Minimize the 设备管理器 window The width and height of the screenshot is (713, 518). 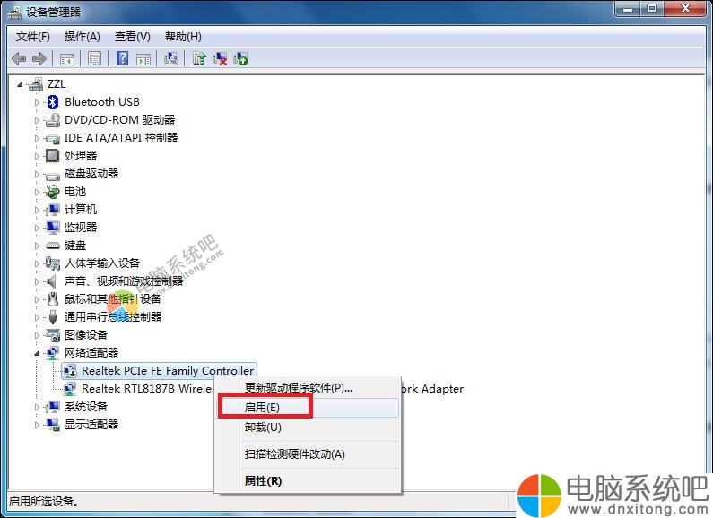[629, 9]
